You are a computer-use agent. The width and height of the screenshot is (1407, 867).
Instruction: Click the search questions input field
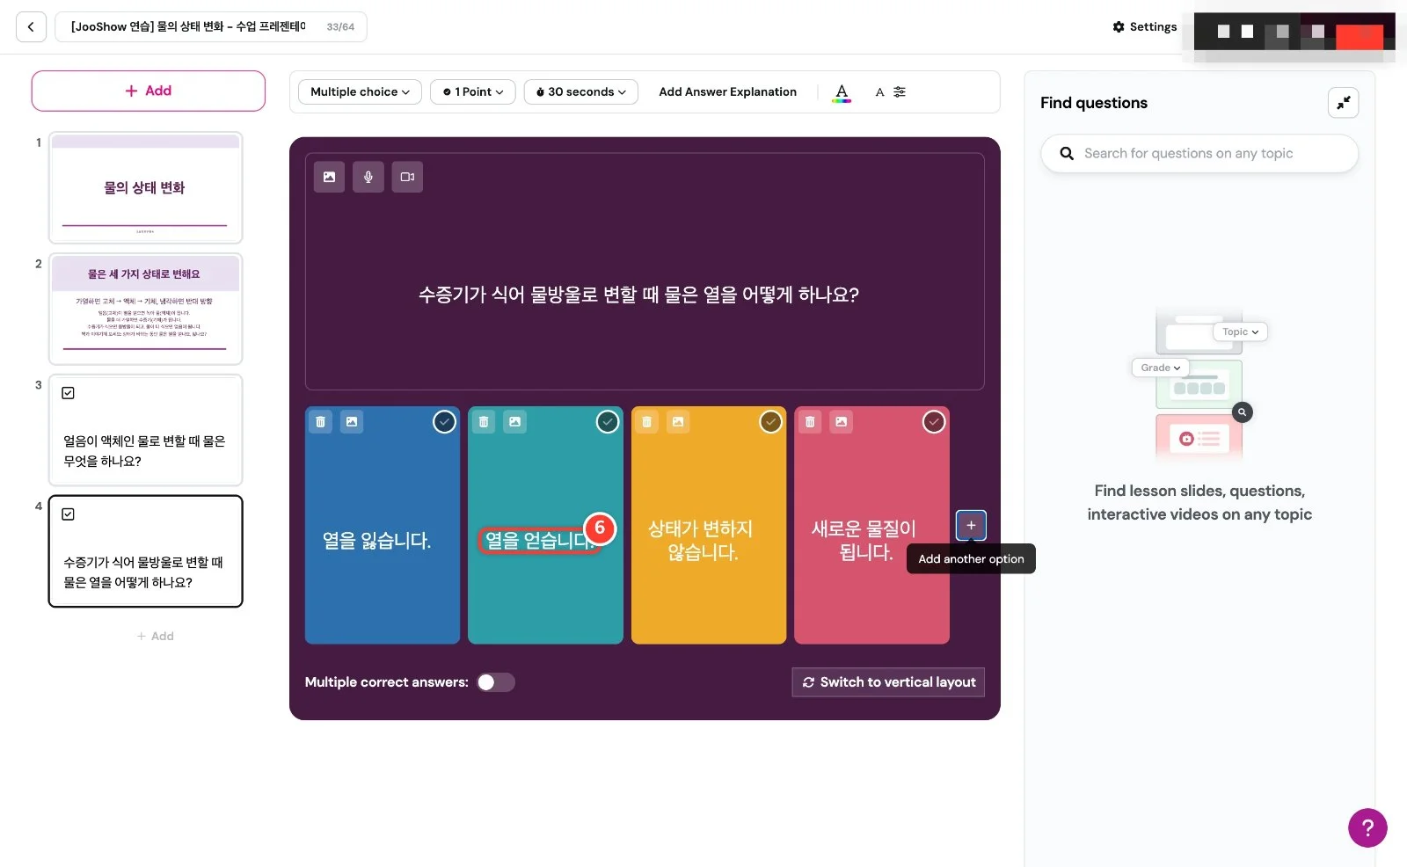1199,154
